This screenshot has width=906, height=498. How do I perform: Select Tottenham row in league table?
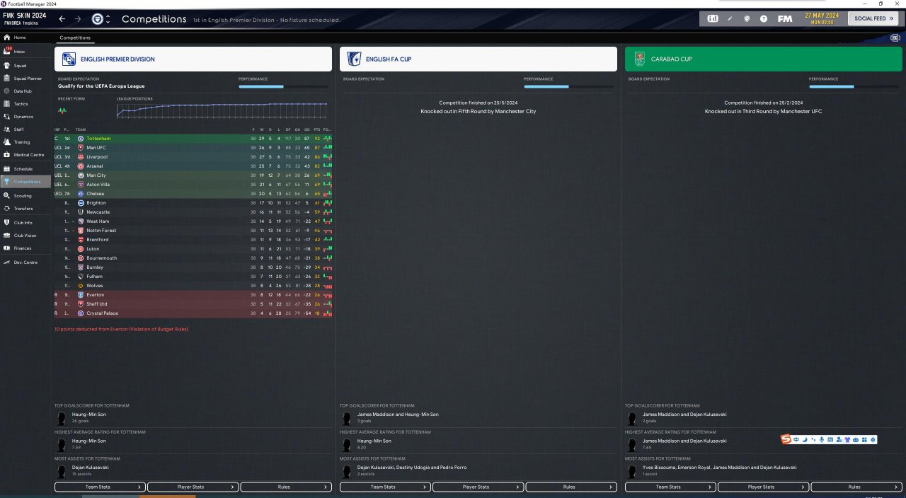(x=193, y=139)
